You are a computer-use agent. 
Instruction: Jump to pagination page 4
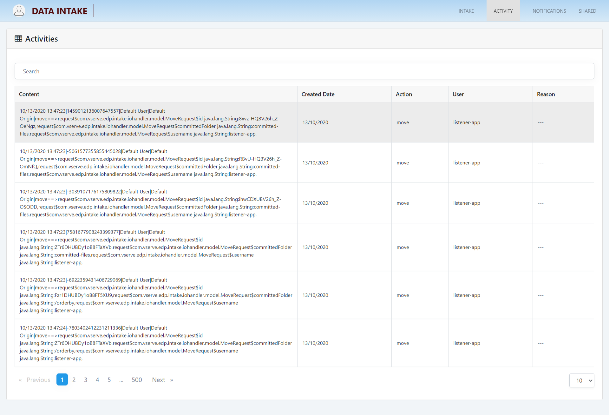coord(97,380)
